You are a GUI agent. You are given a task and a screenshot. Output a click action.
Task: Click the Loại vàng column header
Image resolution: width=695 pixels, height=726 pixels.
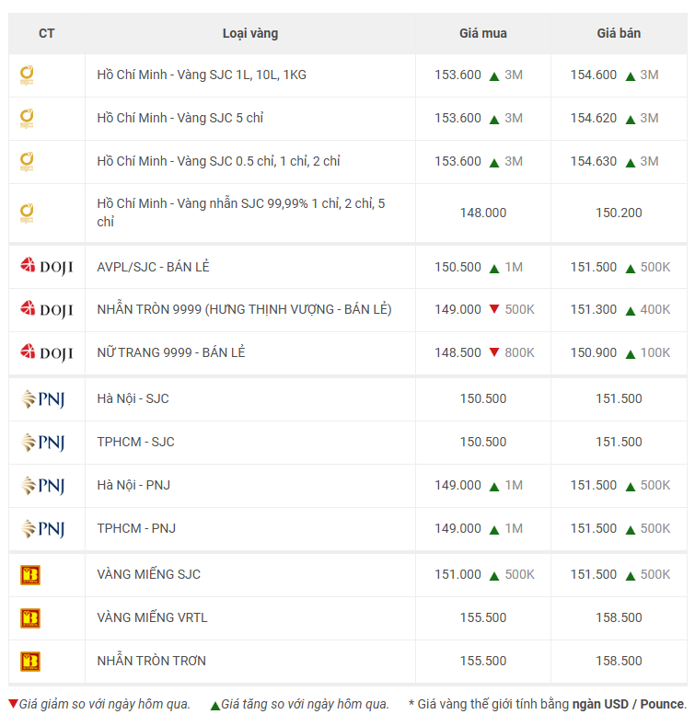pos(249,33)
